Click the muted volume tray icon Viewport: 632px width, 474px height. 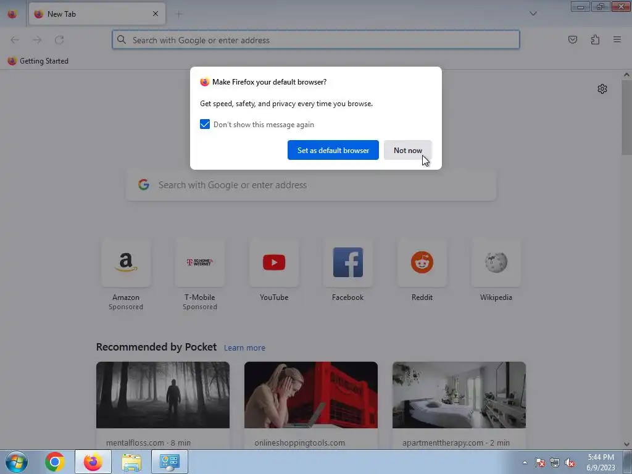(x=570, y=462)
